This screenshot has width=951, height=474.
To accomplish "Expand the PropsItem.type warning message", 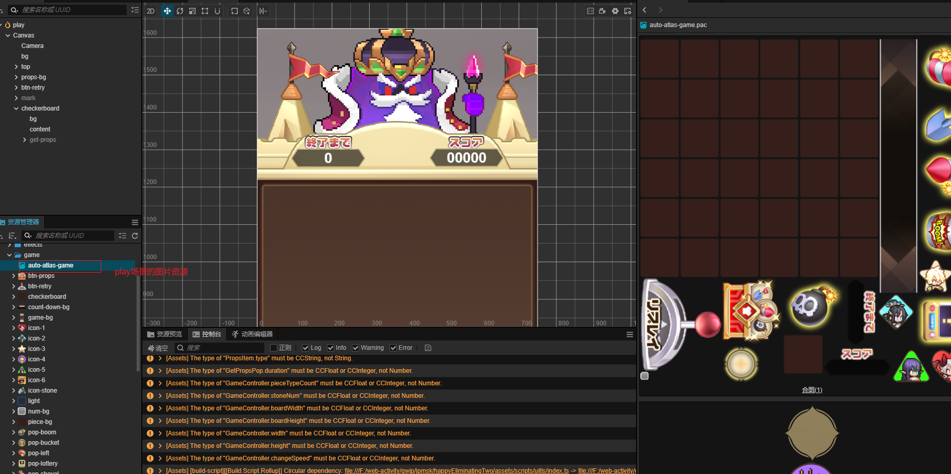I will (160, 358).
